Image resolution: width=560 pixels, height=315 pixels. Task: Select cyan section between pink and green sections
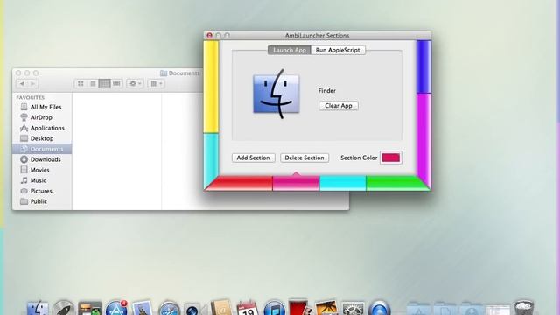pyautogui.click(x=342, y=183)
